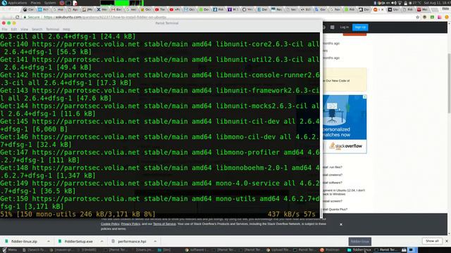Image resolution: width=451 pixels, height=253 pixels.
Task: Launch the terminal icon in the top panel
Action: click(68, 3)
